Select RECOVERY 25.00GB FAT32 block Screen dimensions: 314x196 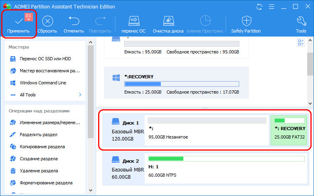pos(289,131)
